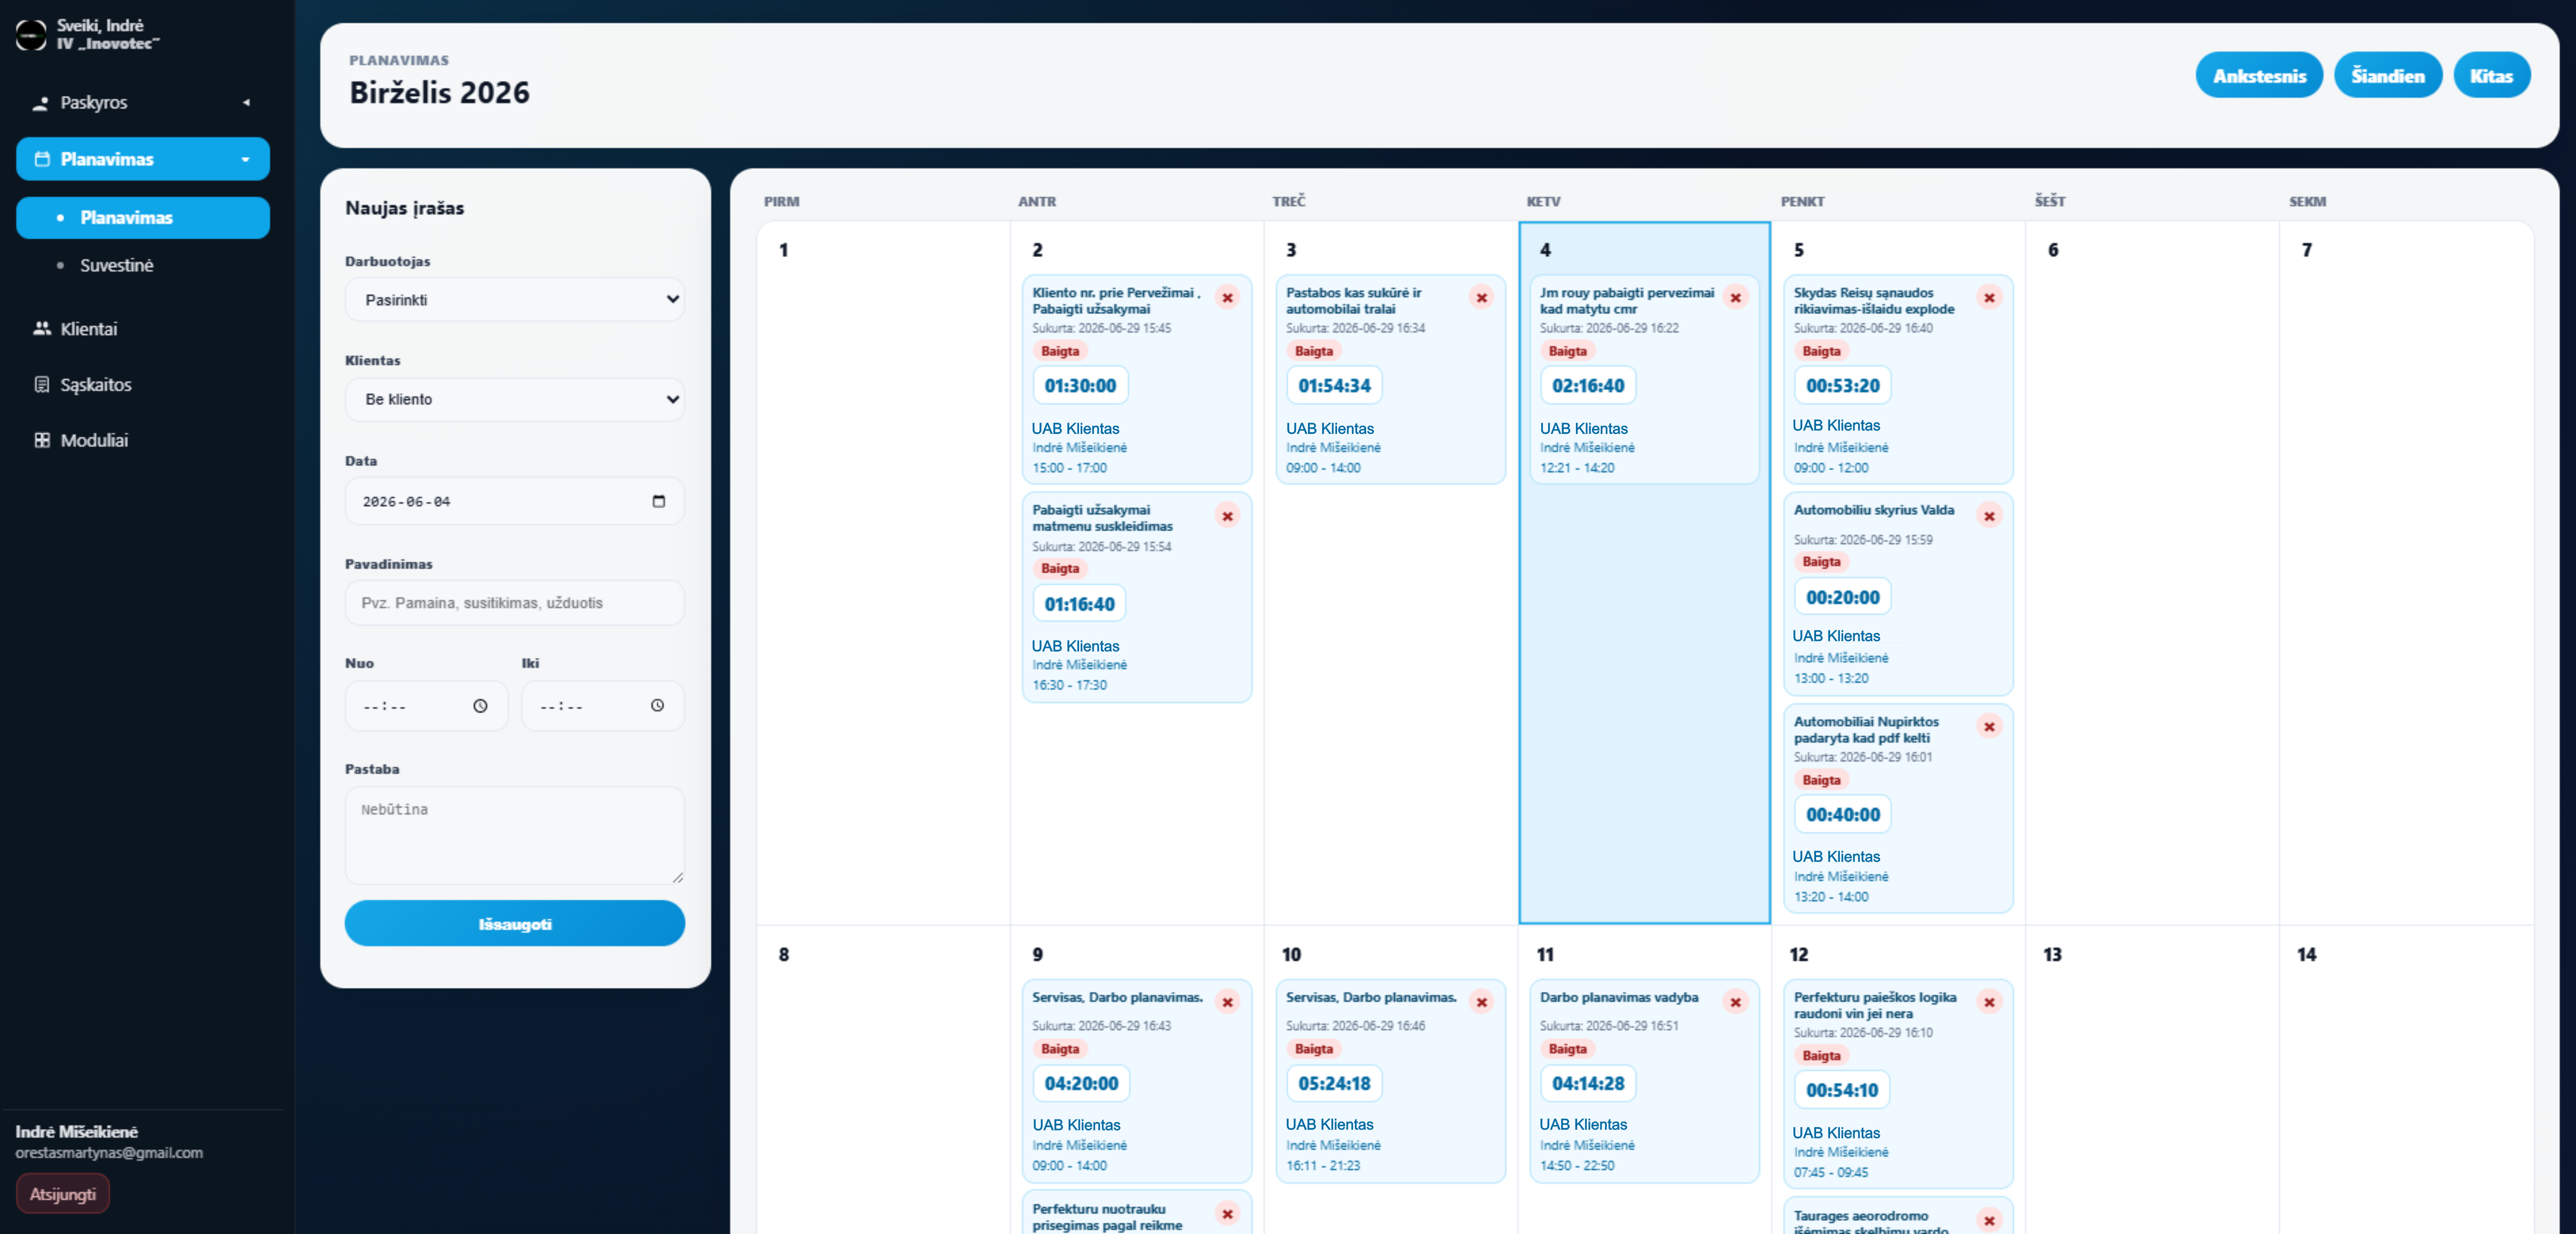Click the 'Nuo' start time field
This screenshot has height=1234, width=2576.
[426, 706]
